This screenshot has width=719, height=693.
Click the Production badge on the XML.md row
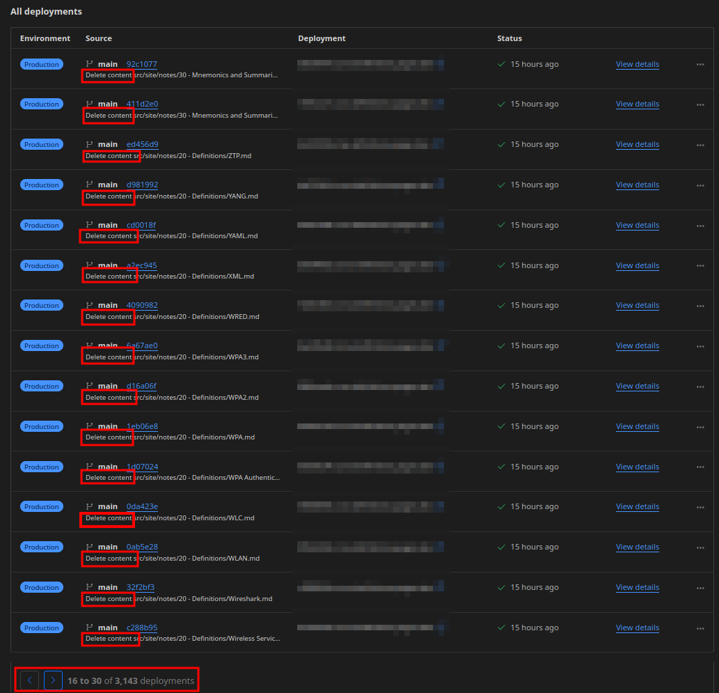click(x=41, y=265)
